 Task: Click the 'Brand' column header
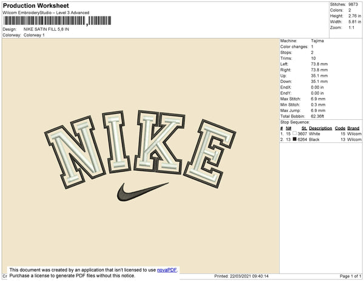[x=353, y=128]
